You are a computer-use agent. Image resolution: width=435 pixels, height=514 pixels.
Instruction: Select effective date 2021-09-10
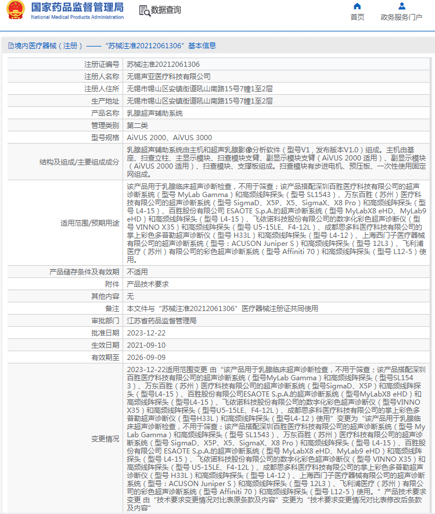tap(146, 345)
